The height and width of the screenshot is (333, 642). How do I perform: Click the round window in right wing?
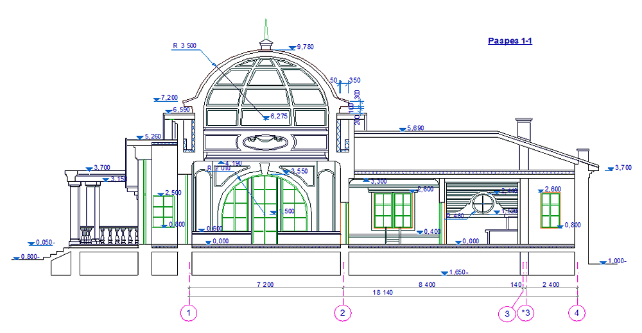[x=481, y=204]
